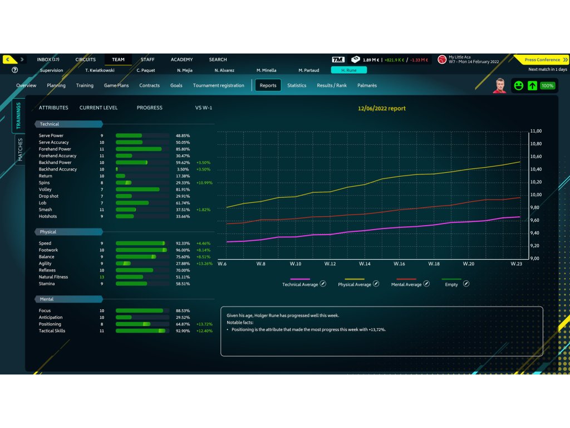The width and height of the screenshot is (570, 428).
Task: Click the TM logo icon
Action: click(x=338, y=60)
